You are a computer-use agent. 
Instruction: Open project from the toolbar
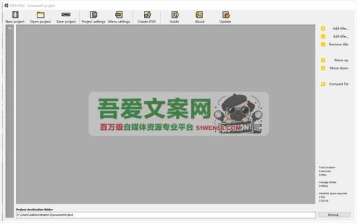coord(41,17)
